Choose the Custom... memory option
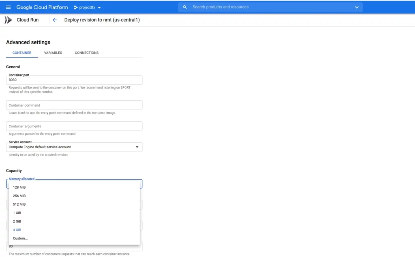Screen dimensions: 415x257 (x=74, y=238)
